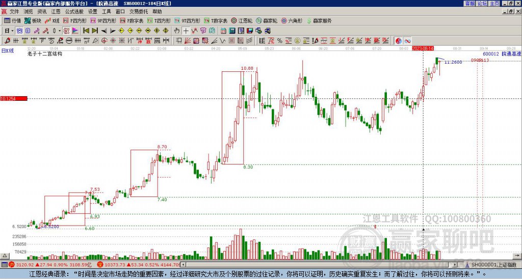
Task: Open the 浏览 menu
Action: tap(28, 12)
